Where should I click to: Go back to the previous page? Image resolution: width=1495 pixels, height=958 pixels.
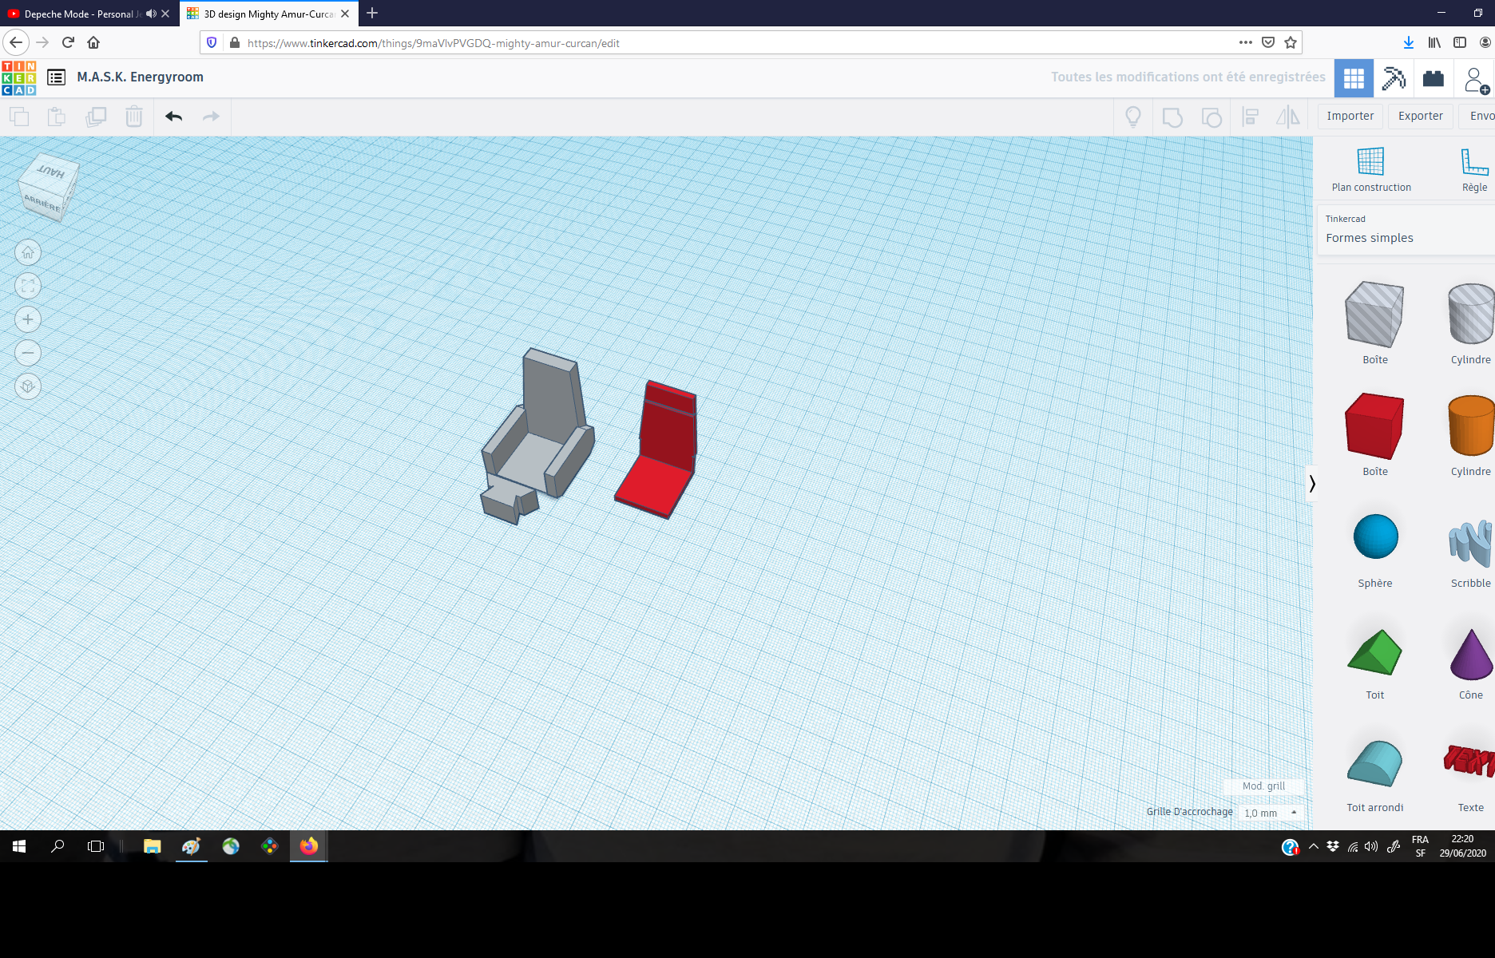(17, 43)
